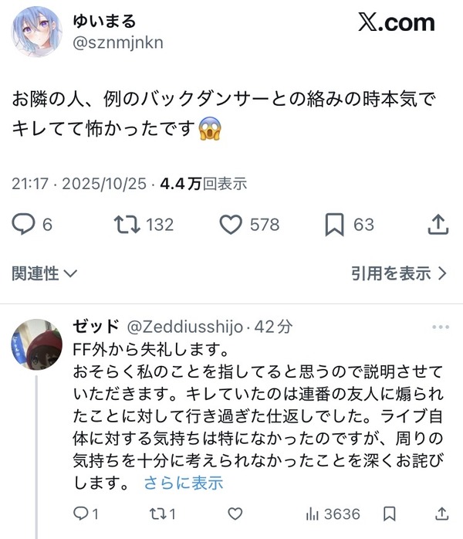Open the @sznmjnkn handle
Viewport: 463px width, 539px height.
coord(118,43)
